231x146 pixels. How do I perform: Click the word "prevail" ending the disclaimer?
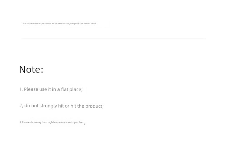pyautogui.click(x=93, y=24)
